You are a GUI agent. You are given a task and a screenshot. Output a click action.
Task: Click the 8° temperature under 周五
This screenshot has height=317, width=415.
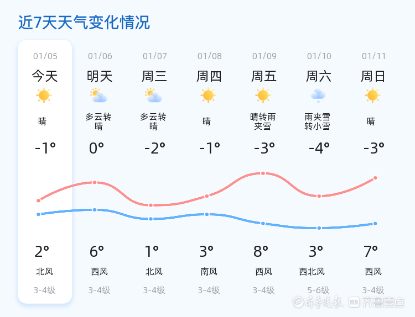(x=261, y=252)
